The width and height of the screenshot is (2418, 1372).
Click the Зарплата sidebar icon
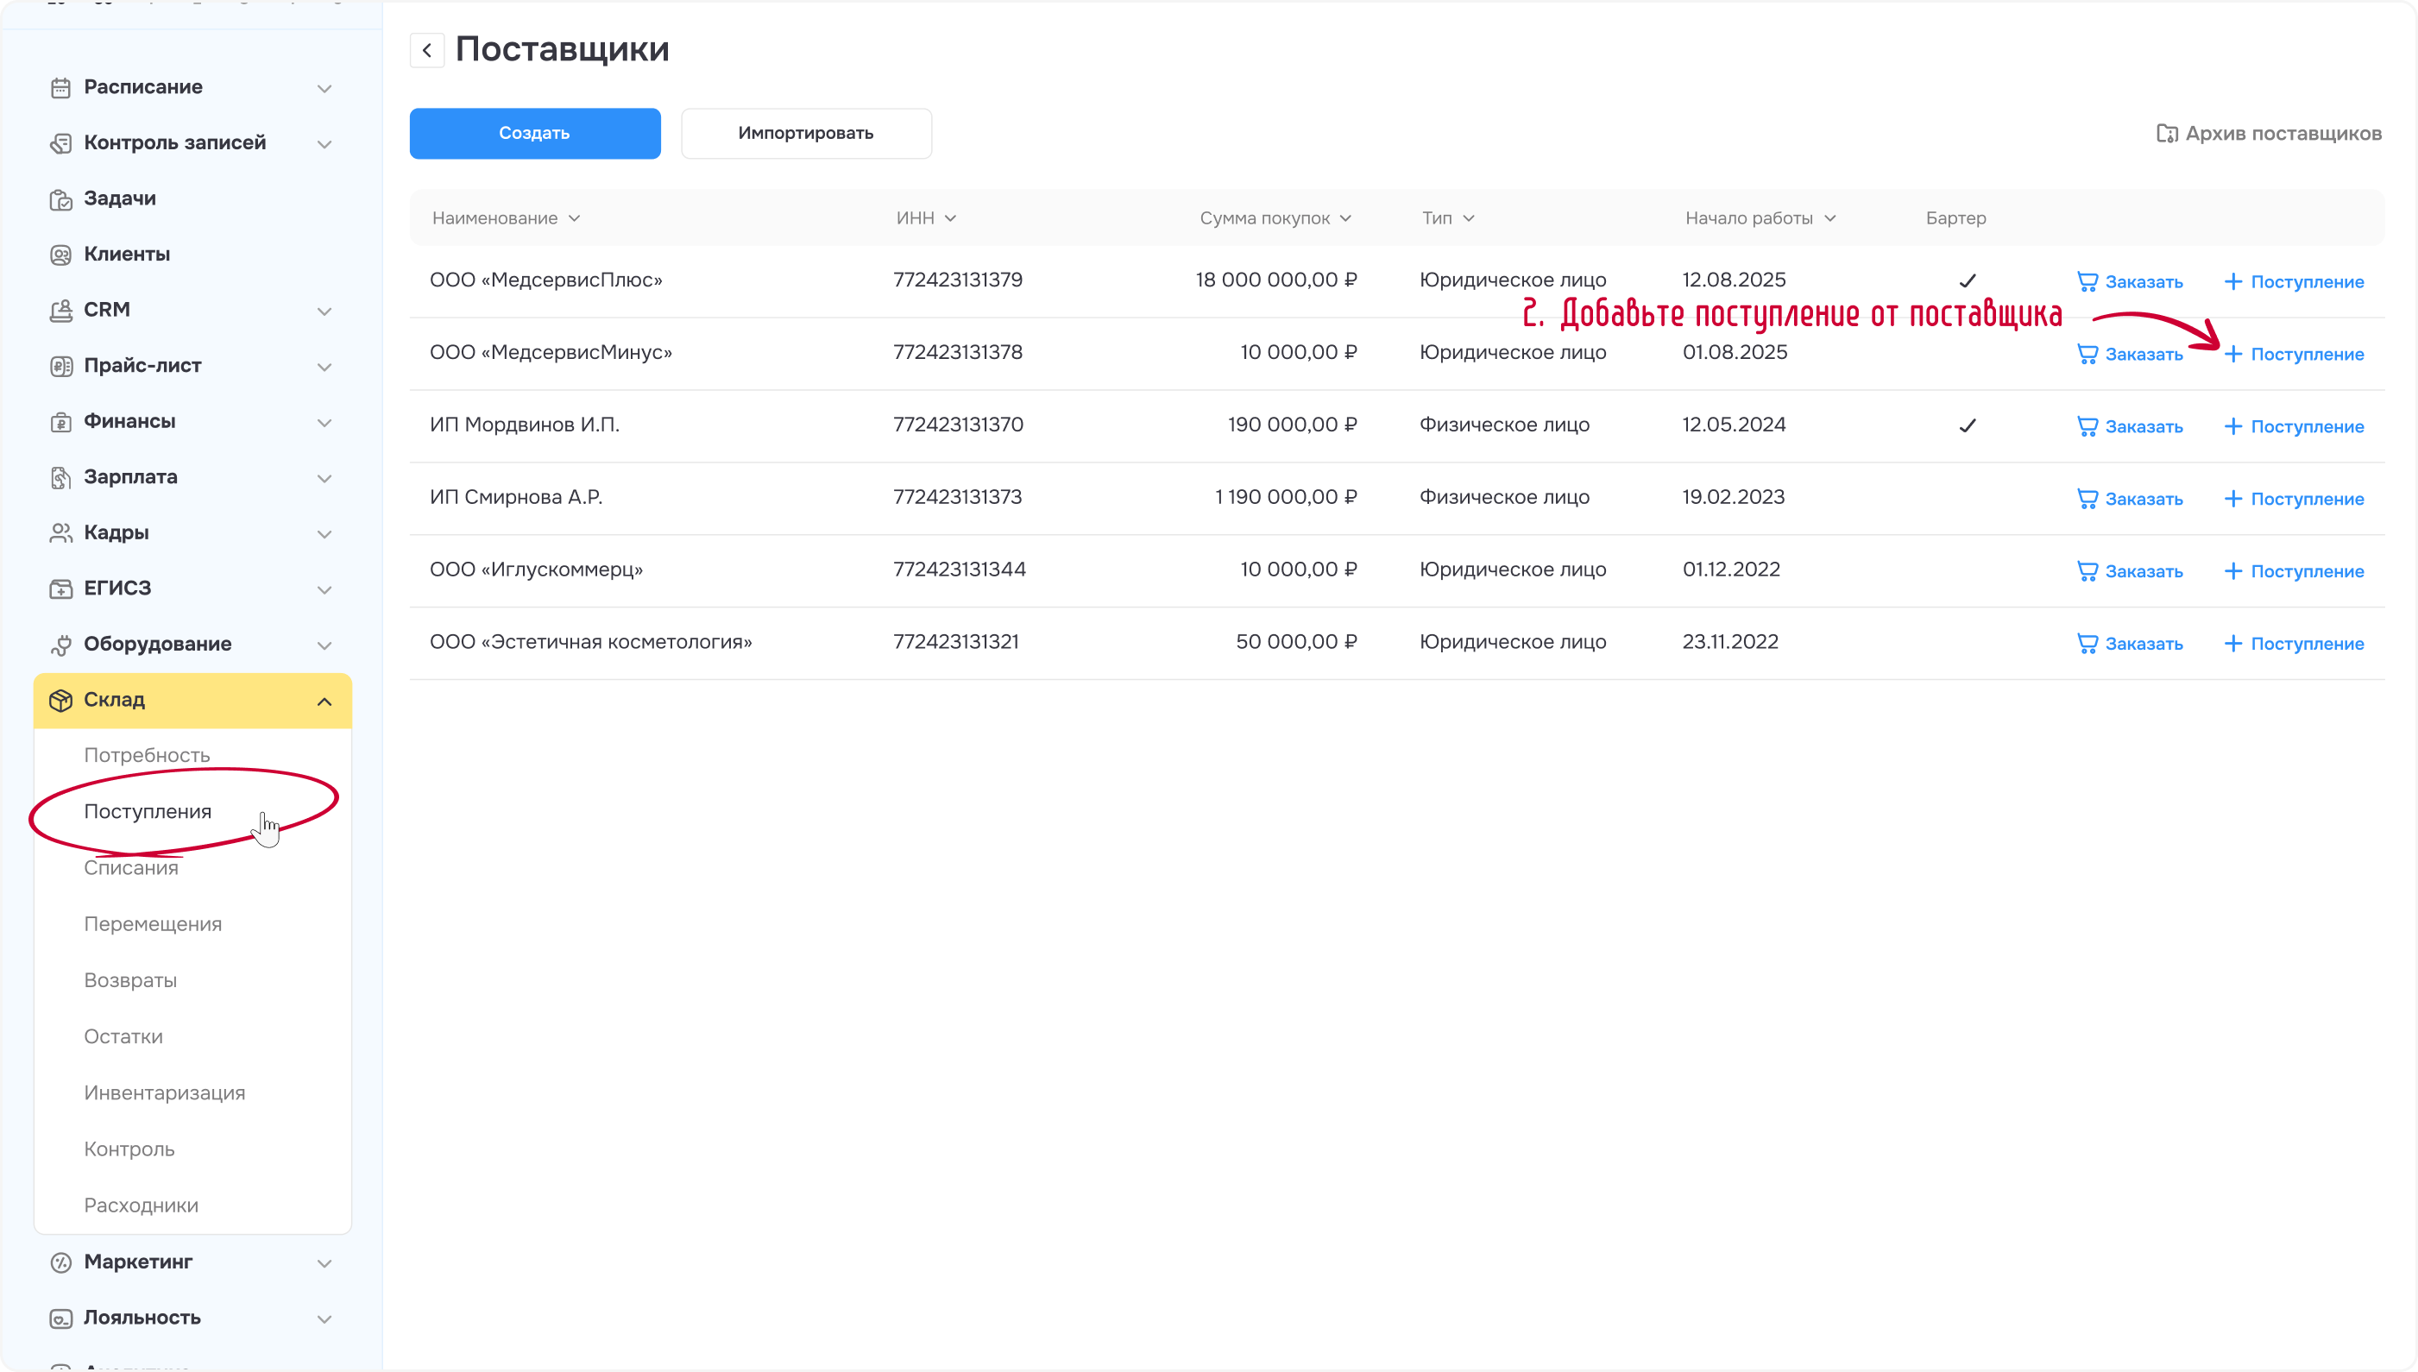pos(60,477)
